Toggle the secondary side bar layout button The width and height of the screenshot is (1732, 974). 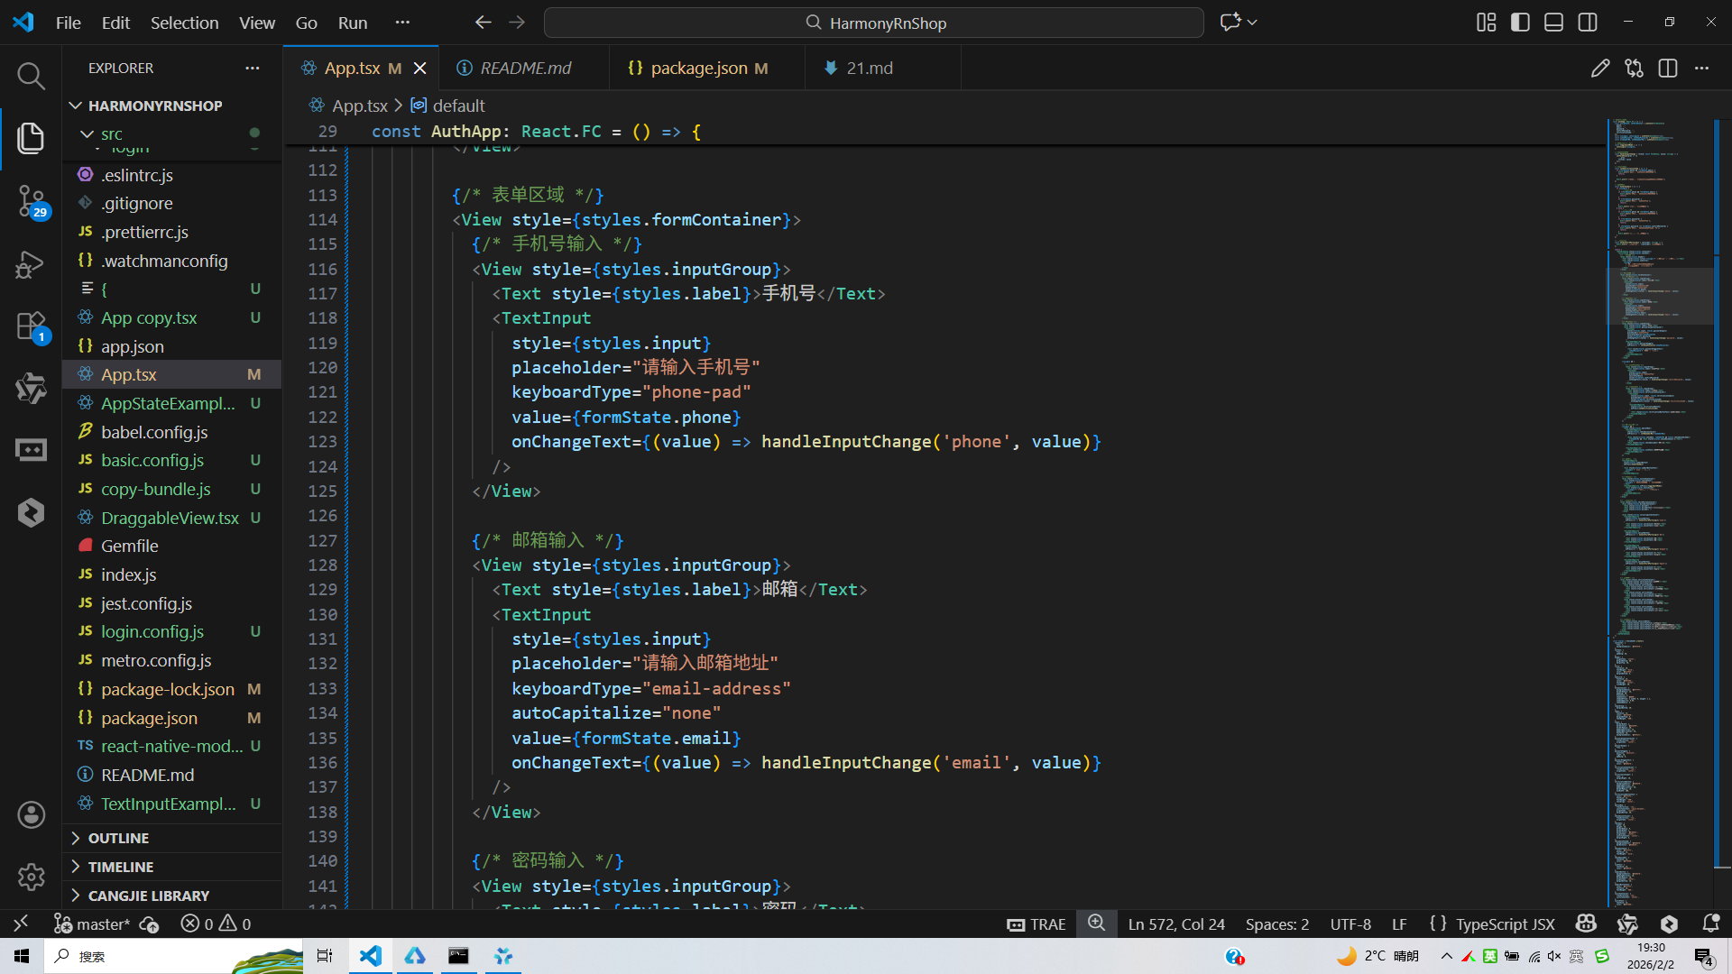(1588, 23)
